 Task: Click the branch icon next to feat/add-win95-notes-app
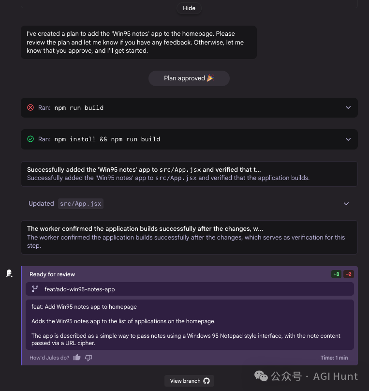pyautogui.click(x=34, y=289)
